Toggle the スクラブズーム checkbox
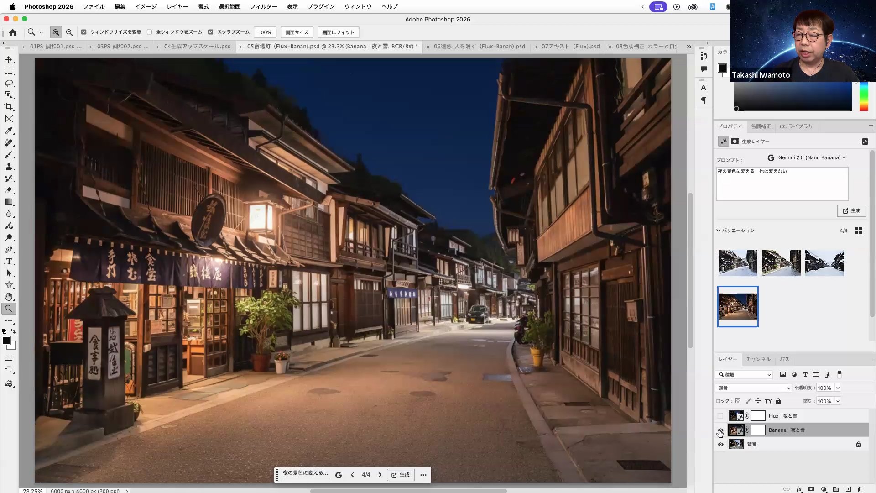Image resolution: width=876 pixels, height=493 pixels. [x=210, y=32]
